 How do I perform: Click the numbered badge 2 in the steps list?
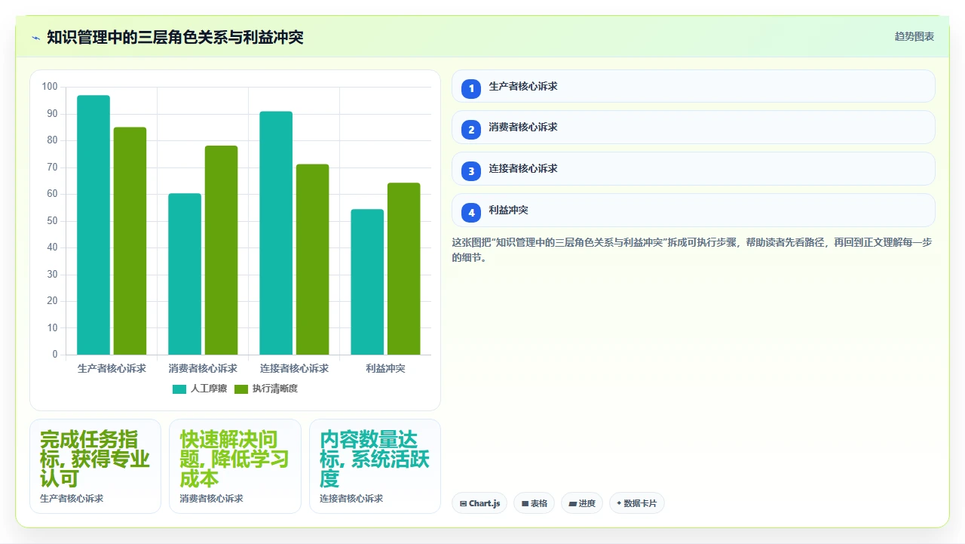(471, 129)
